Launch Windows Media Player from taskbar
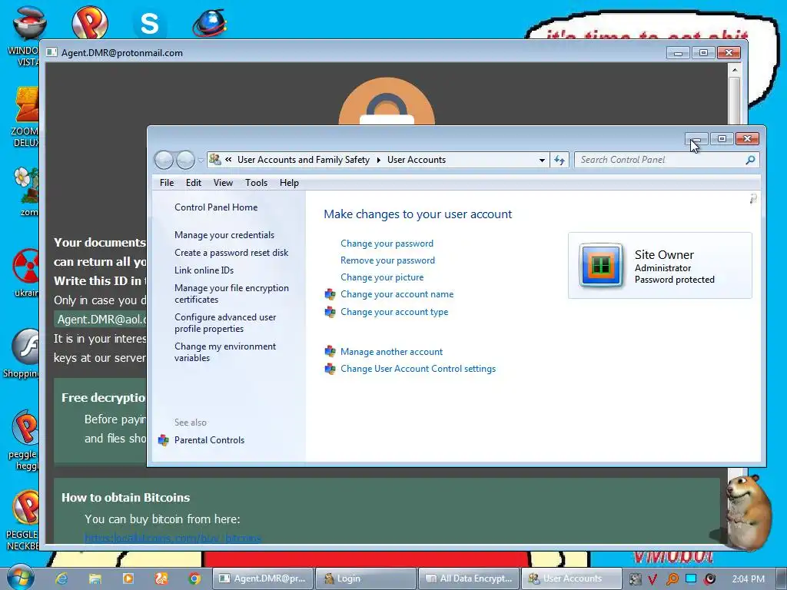The height and width of the screenshot is (590, 787). (x=128, y=578)
